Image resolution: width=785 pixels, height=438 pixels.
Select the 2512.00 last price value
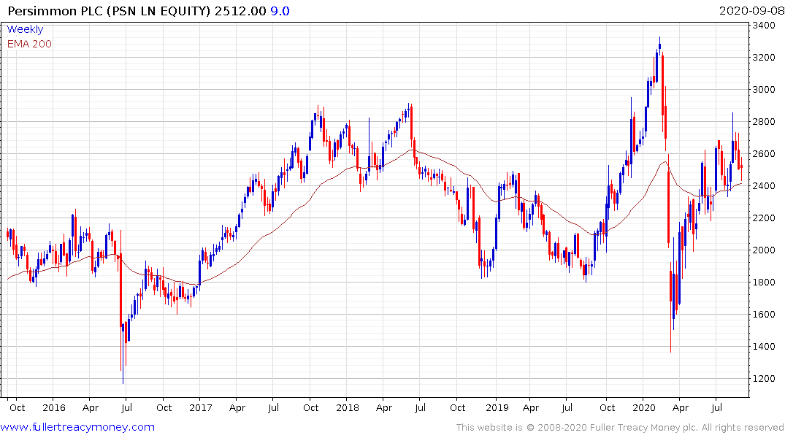[x=240, y=11]
